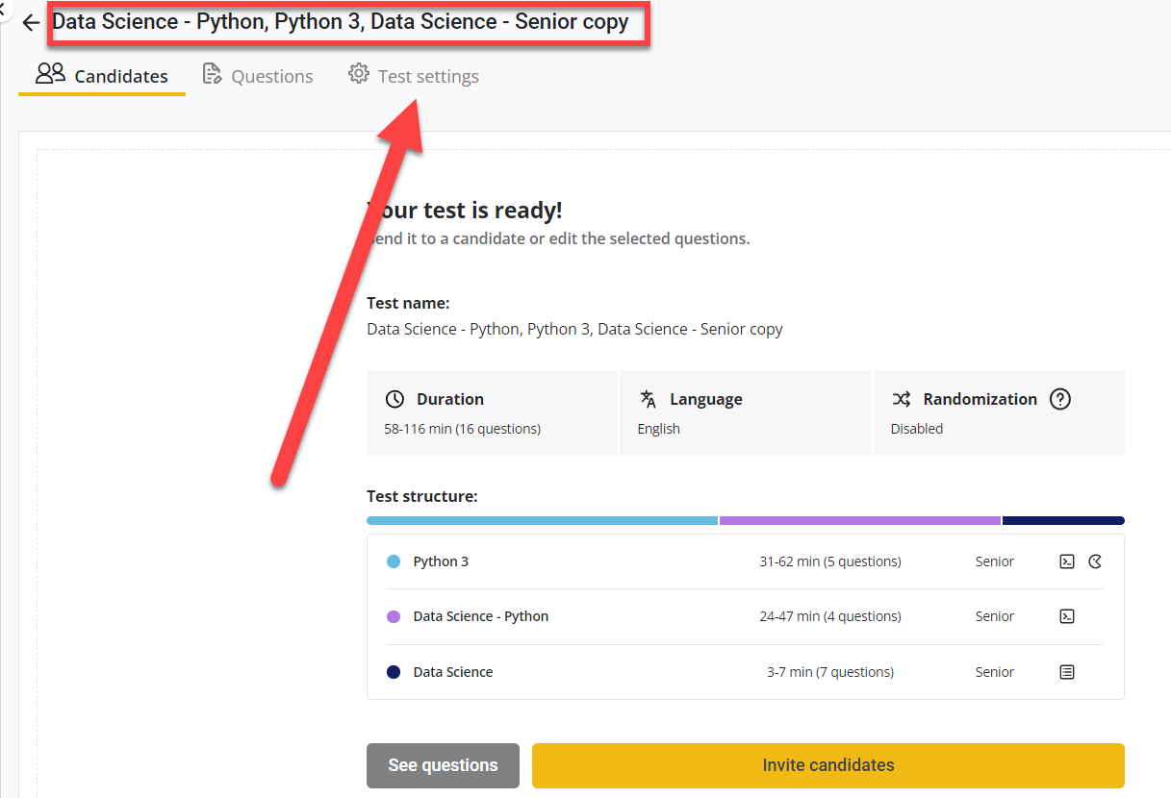The image size is (1171, 798).
Task: Click the Candidates people icon
Action: (50, 74)
